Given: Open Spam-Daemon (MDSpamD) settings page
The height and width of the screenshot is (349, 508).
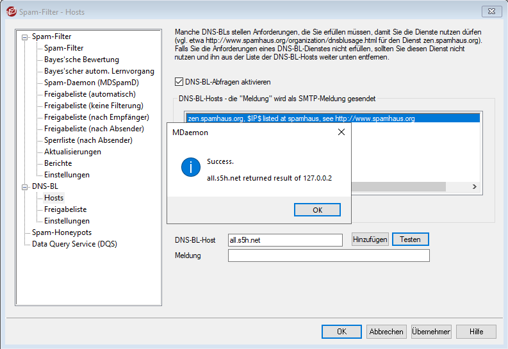Looking at the screenshot, I should (91, 83).
